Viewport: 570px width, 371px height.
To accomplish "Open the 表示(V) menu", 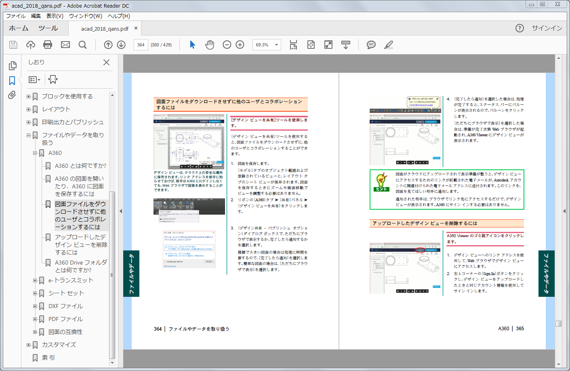I will (x=55, y=16).
